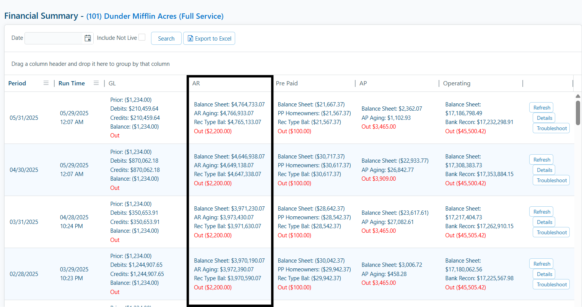
Task: Refresh the 05/31/2025 period row
Action: tap(541, 108)
